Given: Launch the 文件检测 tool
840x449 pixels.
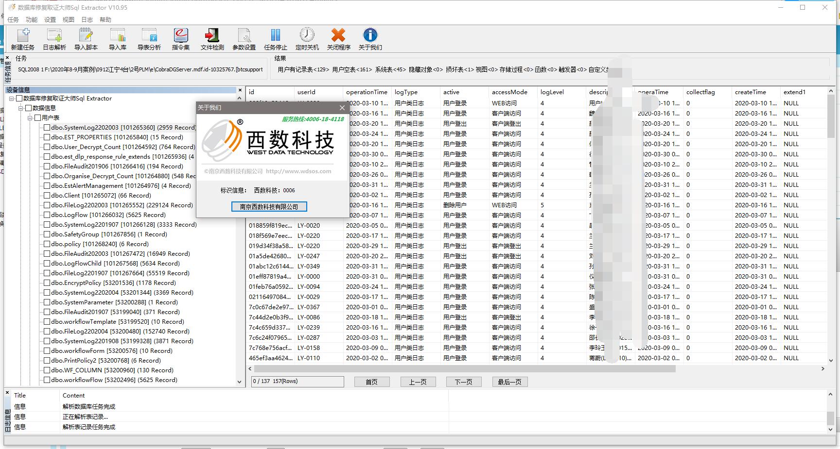Looking at the screenshot, I should (212, 39).
